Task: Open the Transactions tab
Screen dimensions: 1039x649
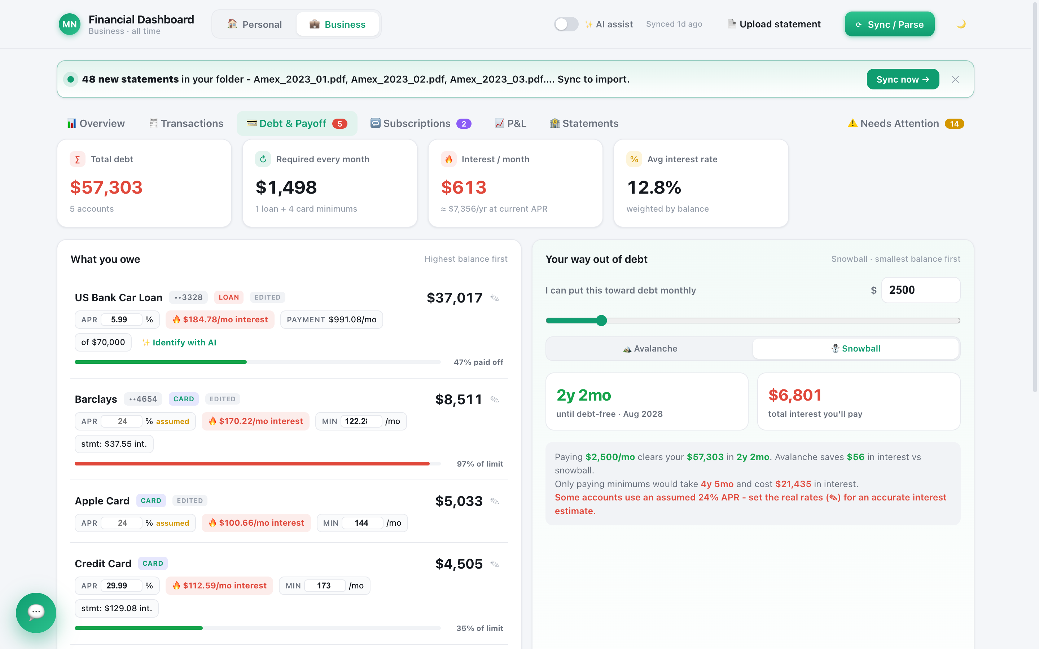Action: tap(186, 124)
